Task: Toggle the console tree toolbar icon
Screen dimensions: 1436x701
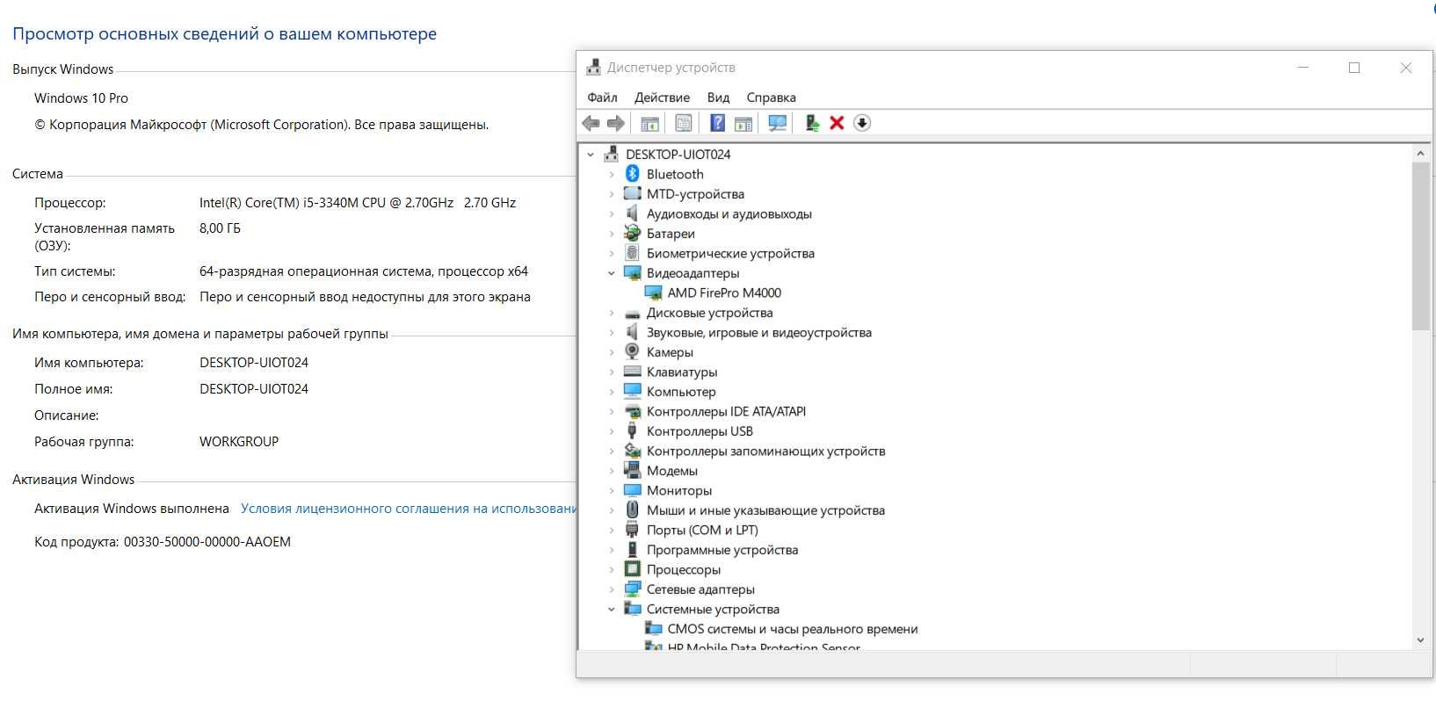Action: tap(649, 123)
